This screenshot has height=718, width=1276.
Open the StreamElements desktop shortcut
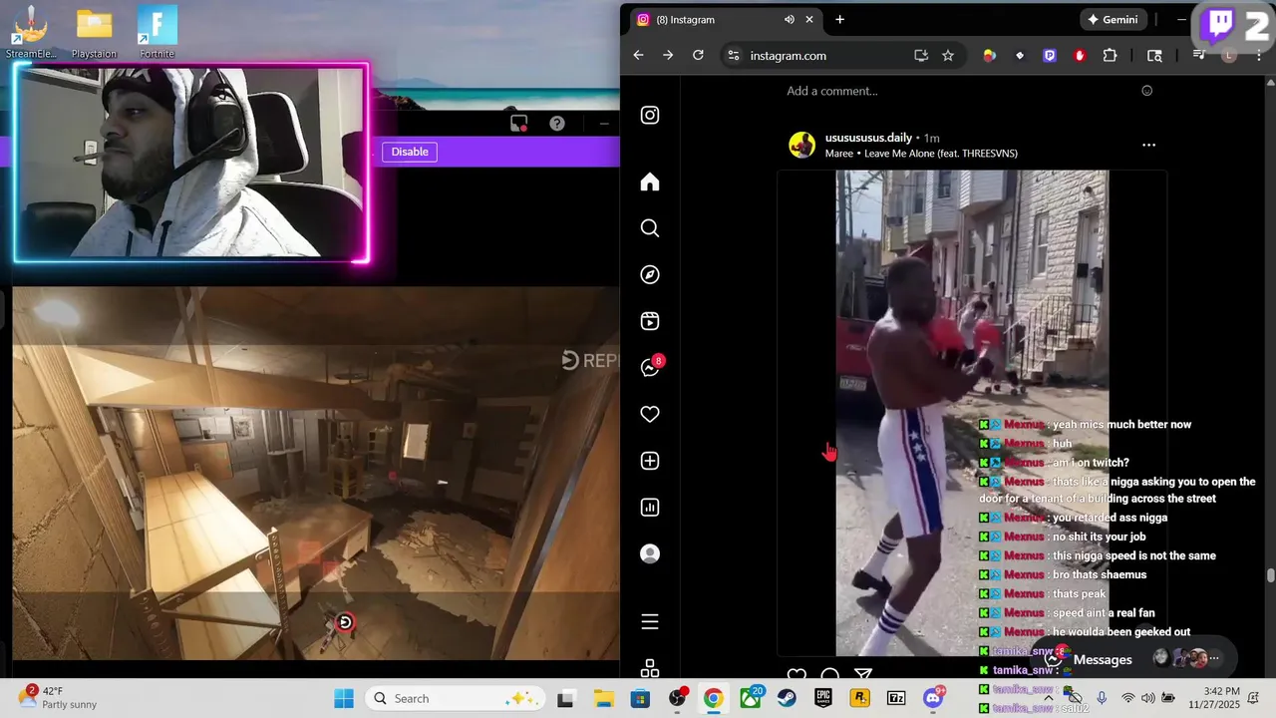31,32
